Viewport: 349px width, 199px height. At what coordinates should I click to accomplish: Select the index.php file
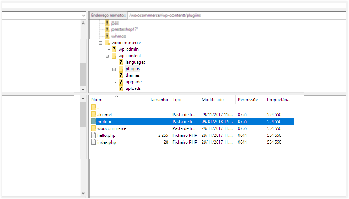click(x=193, y=142)
